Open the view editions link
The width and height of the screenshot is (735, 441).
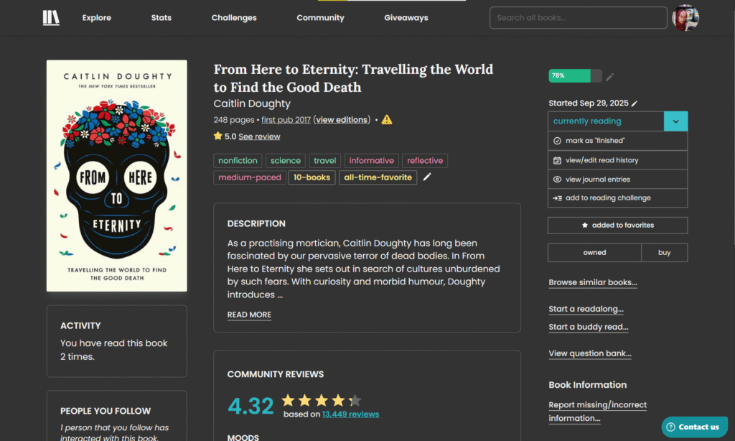[342, 120]
